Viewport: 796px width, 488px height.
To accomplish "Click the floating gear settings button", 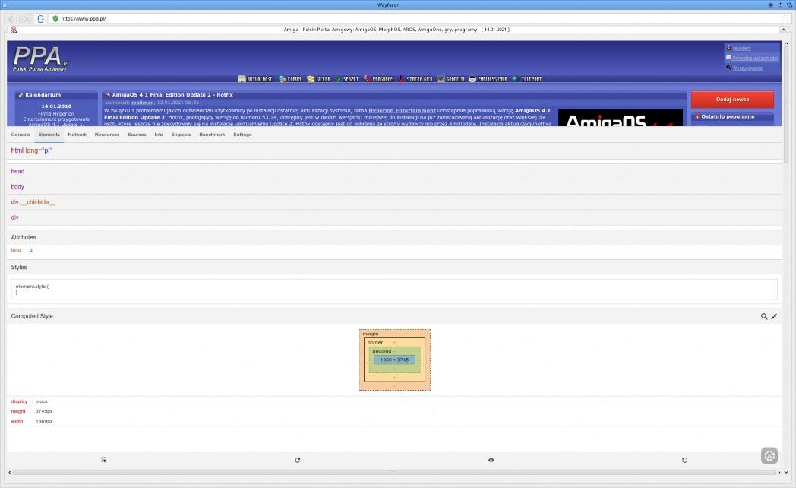I will [769, 456].
